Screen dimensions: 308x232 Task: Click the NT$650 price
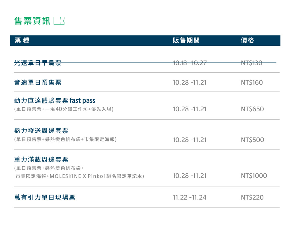252,109
